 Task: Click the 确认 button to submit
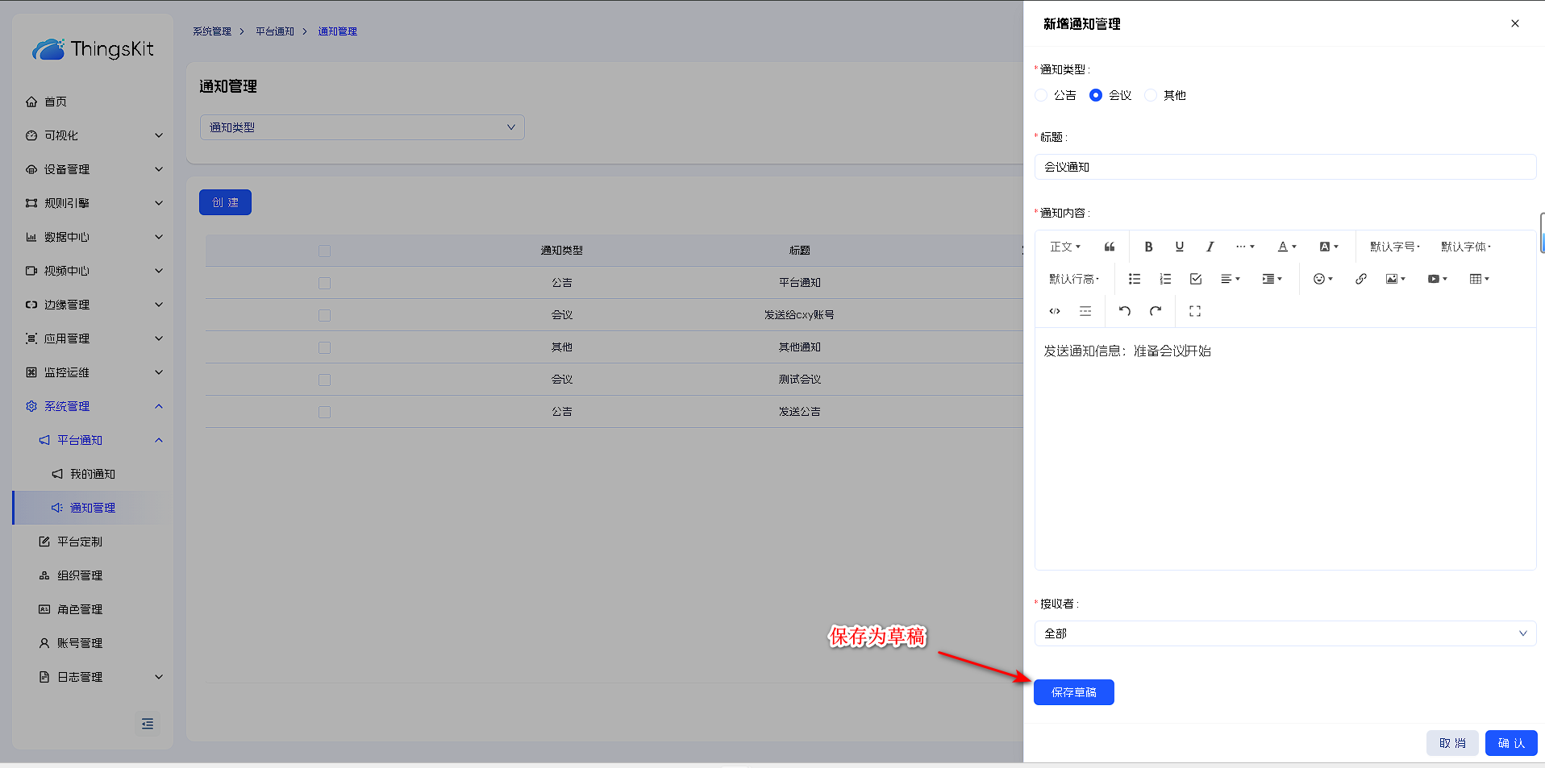(x=1510, y=743)
